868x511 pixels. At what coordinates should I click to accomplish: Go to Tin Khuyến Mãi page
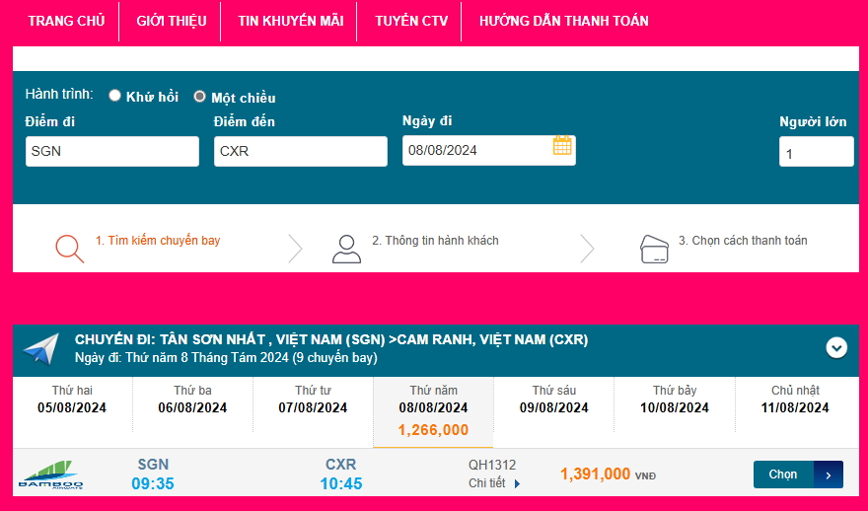pos(290,21)
